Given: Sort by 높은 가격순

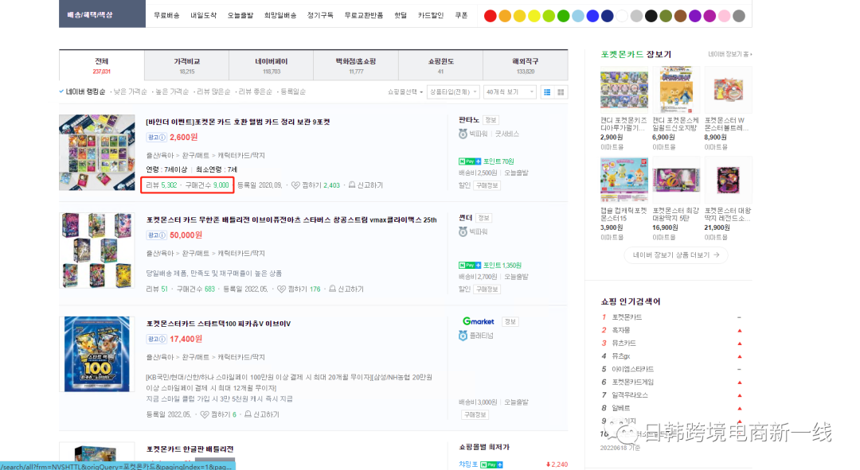Looking at the screenshot, I should pyautogui.click(x=172, y=91).
